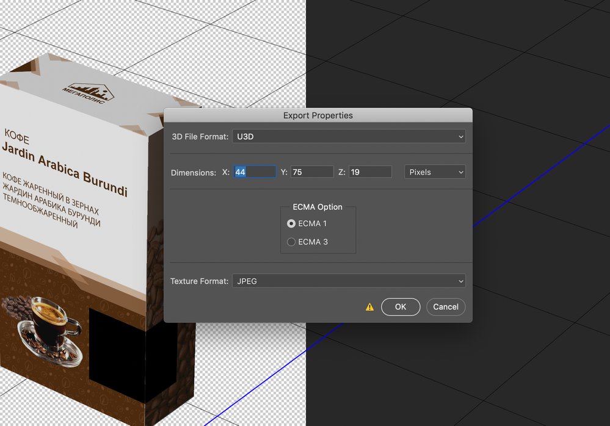Select the X dimension field showing 44
610x426 pixels.
(x=255, y=171)
